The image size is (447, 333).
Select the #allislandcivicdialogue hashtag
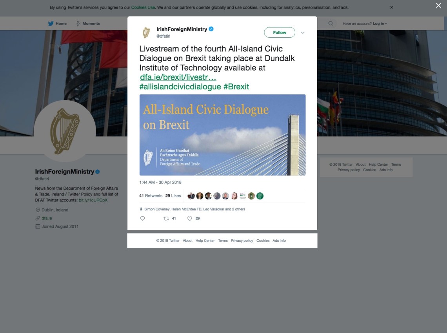click(180, 87)
